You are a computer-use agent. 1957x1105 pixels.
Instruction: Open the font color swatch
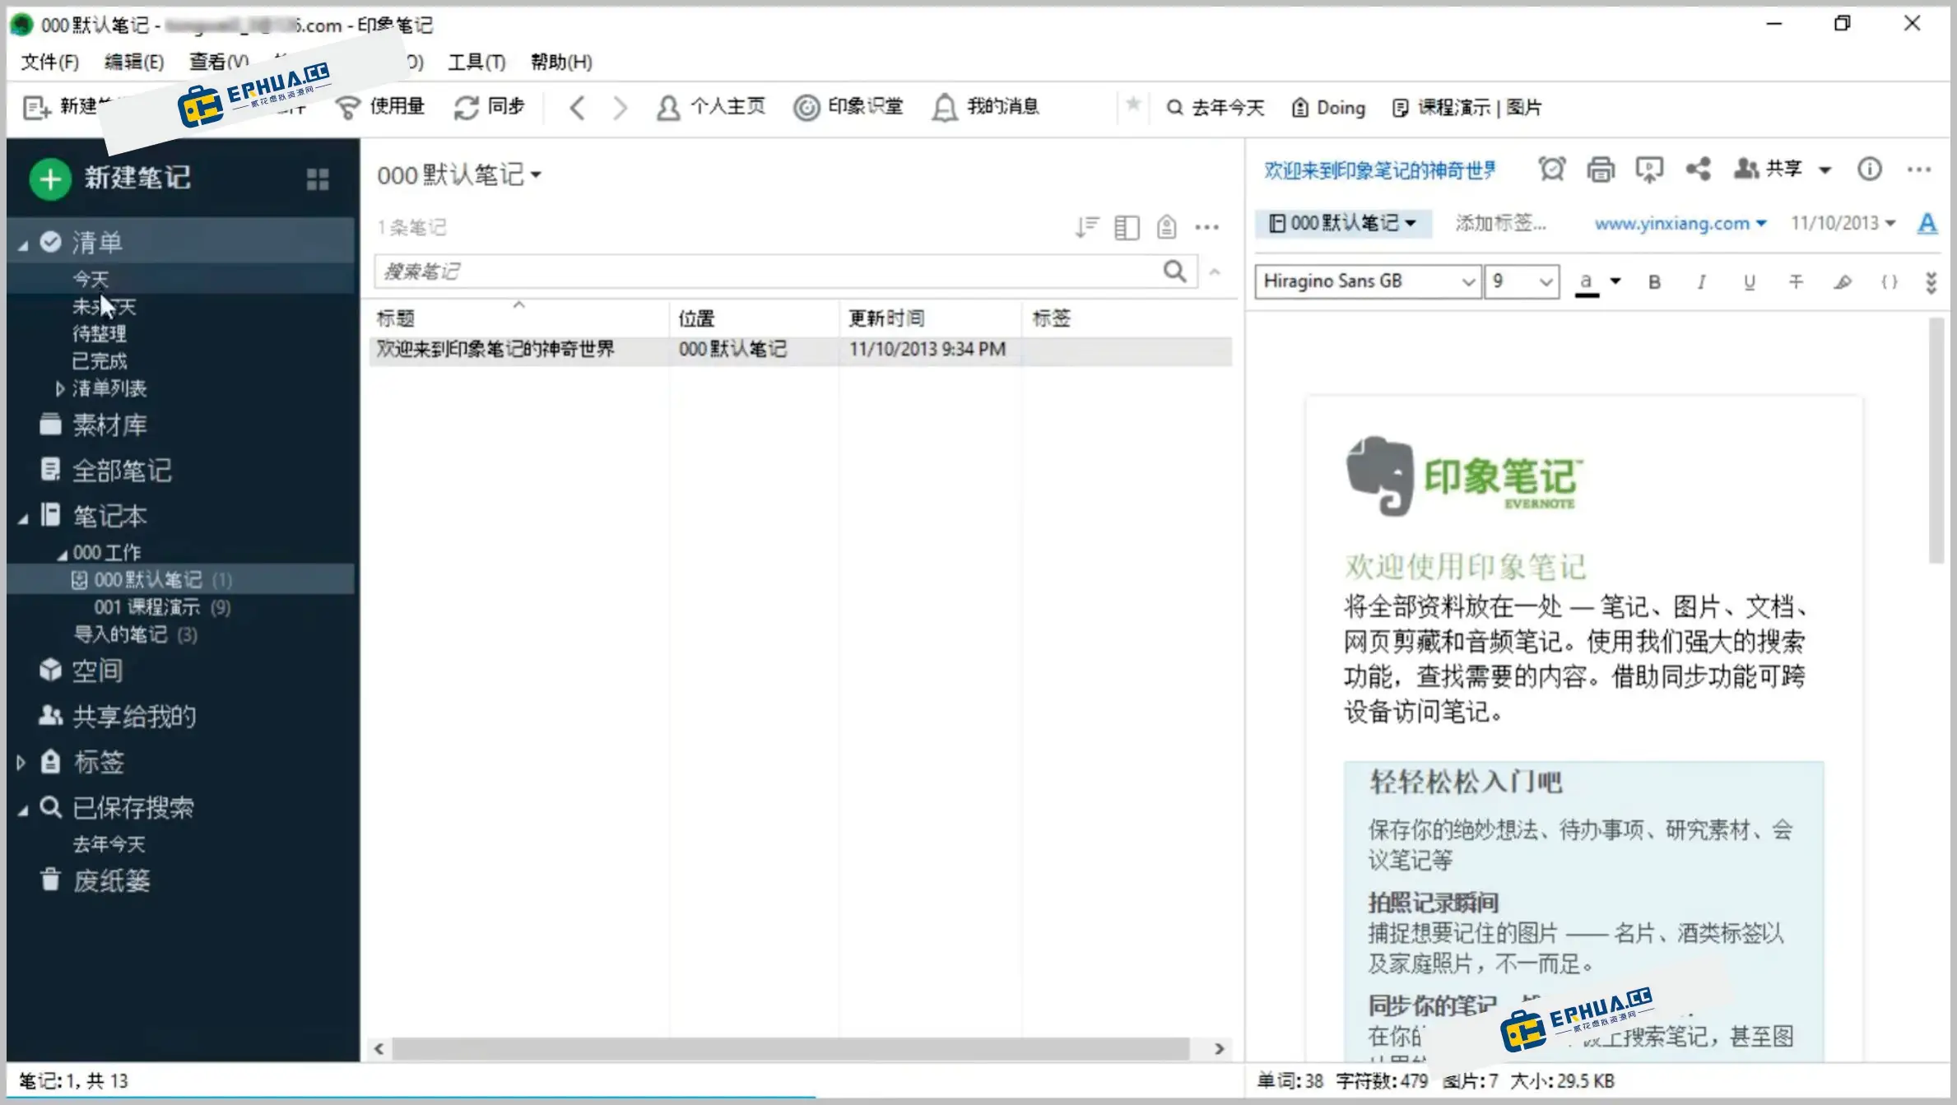1586,282
